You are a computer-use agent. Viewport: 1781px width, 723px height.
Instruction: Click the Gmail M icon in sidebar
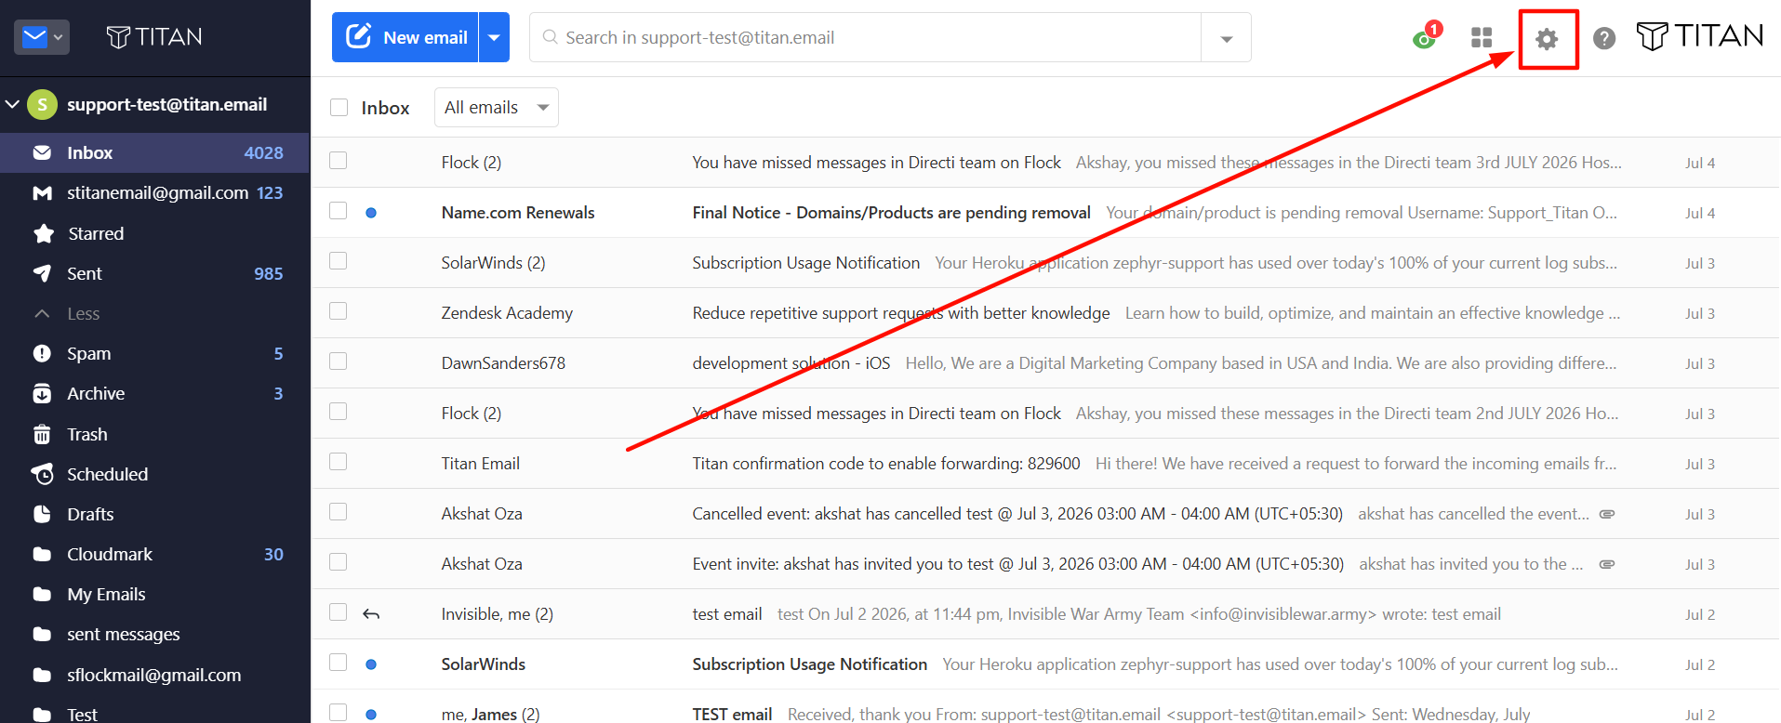click(43, 193)
